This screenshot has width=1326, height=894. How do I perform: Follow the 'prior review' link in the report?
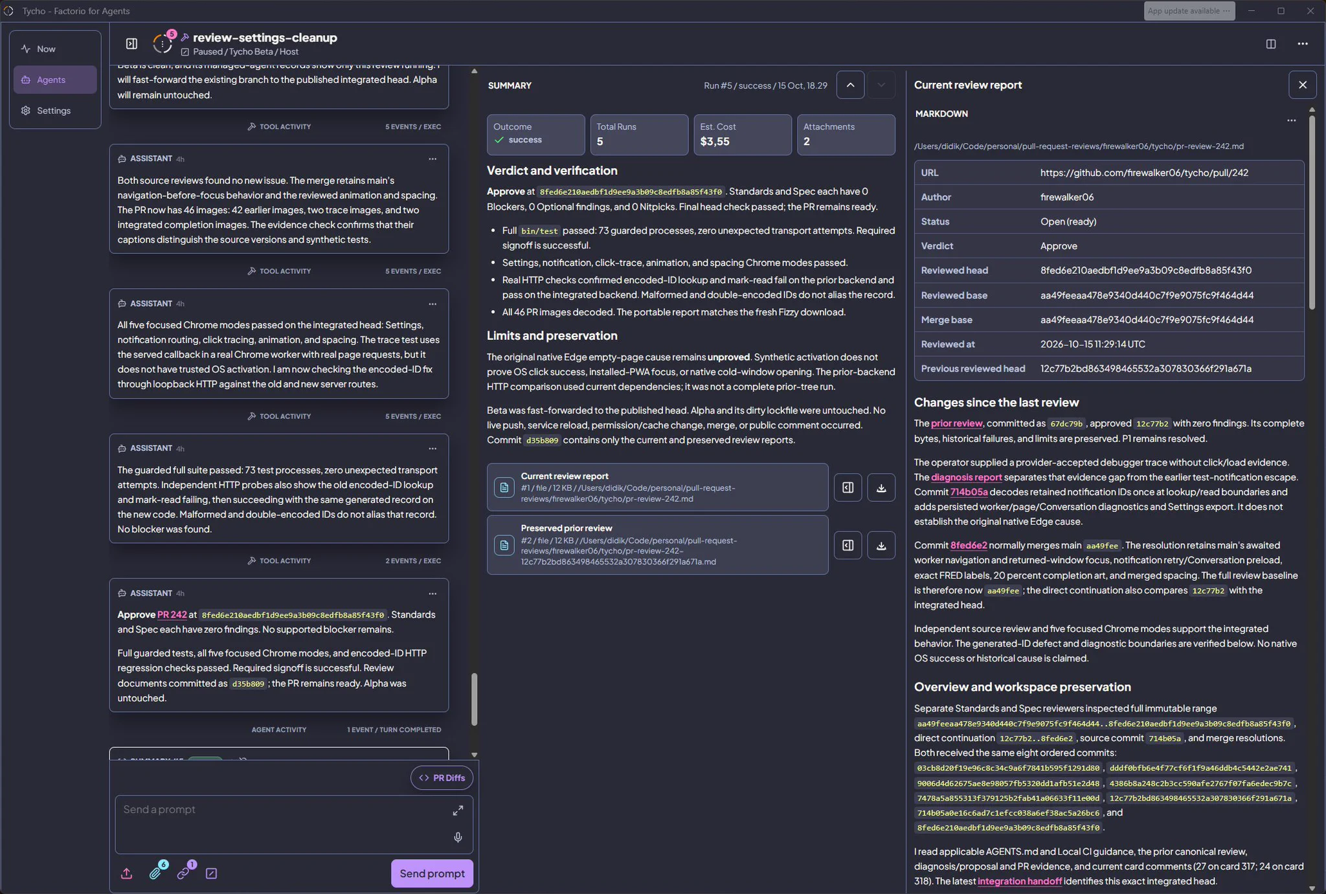point(956,423)
